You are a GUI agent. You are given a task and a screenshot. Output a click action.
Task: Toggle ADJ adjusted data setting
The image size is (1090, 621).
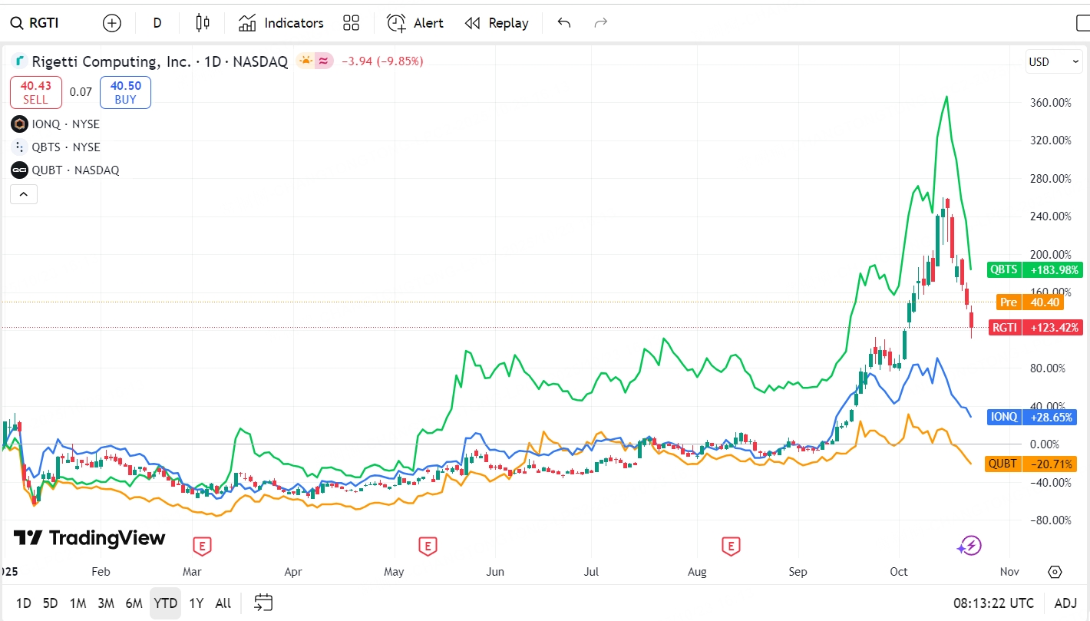coord(1065,603)
